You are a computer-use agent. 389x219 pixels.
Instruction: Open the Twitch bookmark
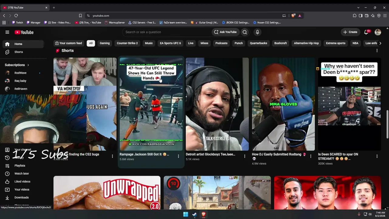pyautogui.click(x=17, y=23)
